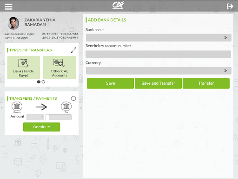238x179 pixels.
Task: Click the Save and Transfer button
Action: (x=158, y=83)
